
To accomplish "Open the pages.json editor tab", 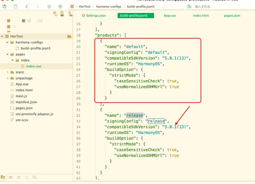I will [232, 16].
